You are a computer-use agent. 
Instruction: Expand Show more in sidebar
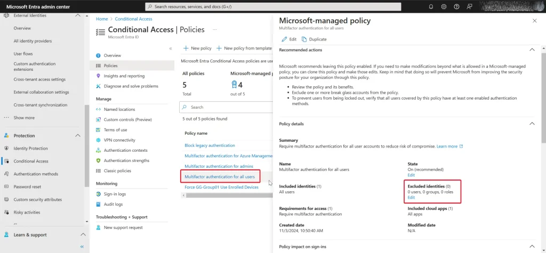tap(24, 118)
